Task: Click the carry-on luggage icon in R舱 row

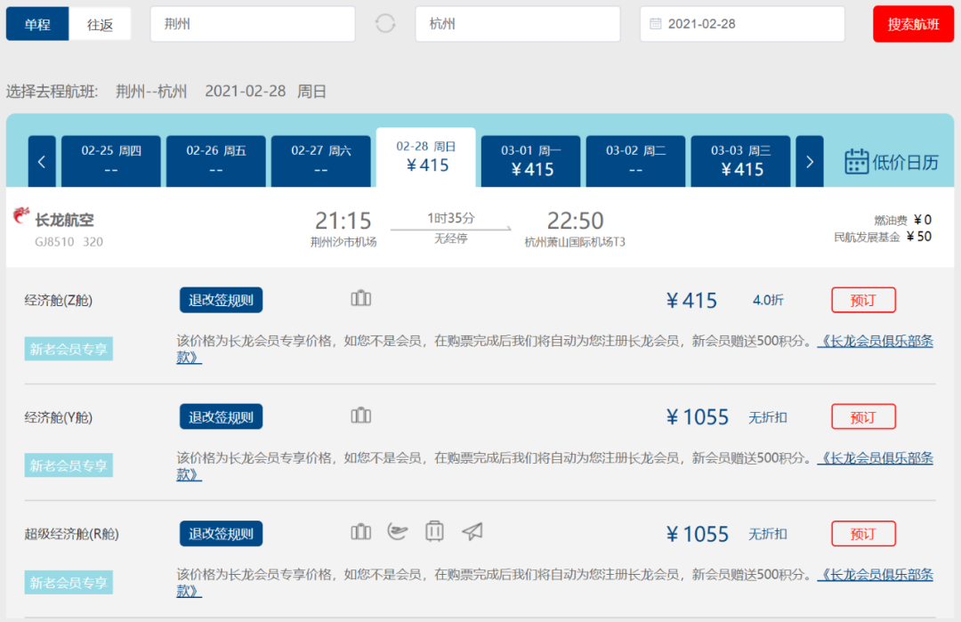Action: 434,531
